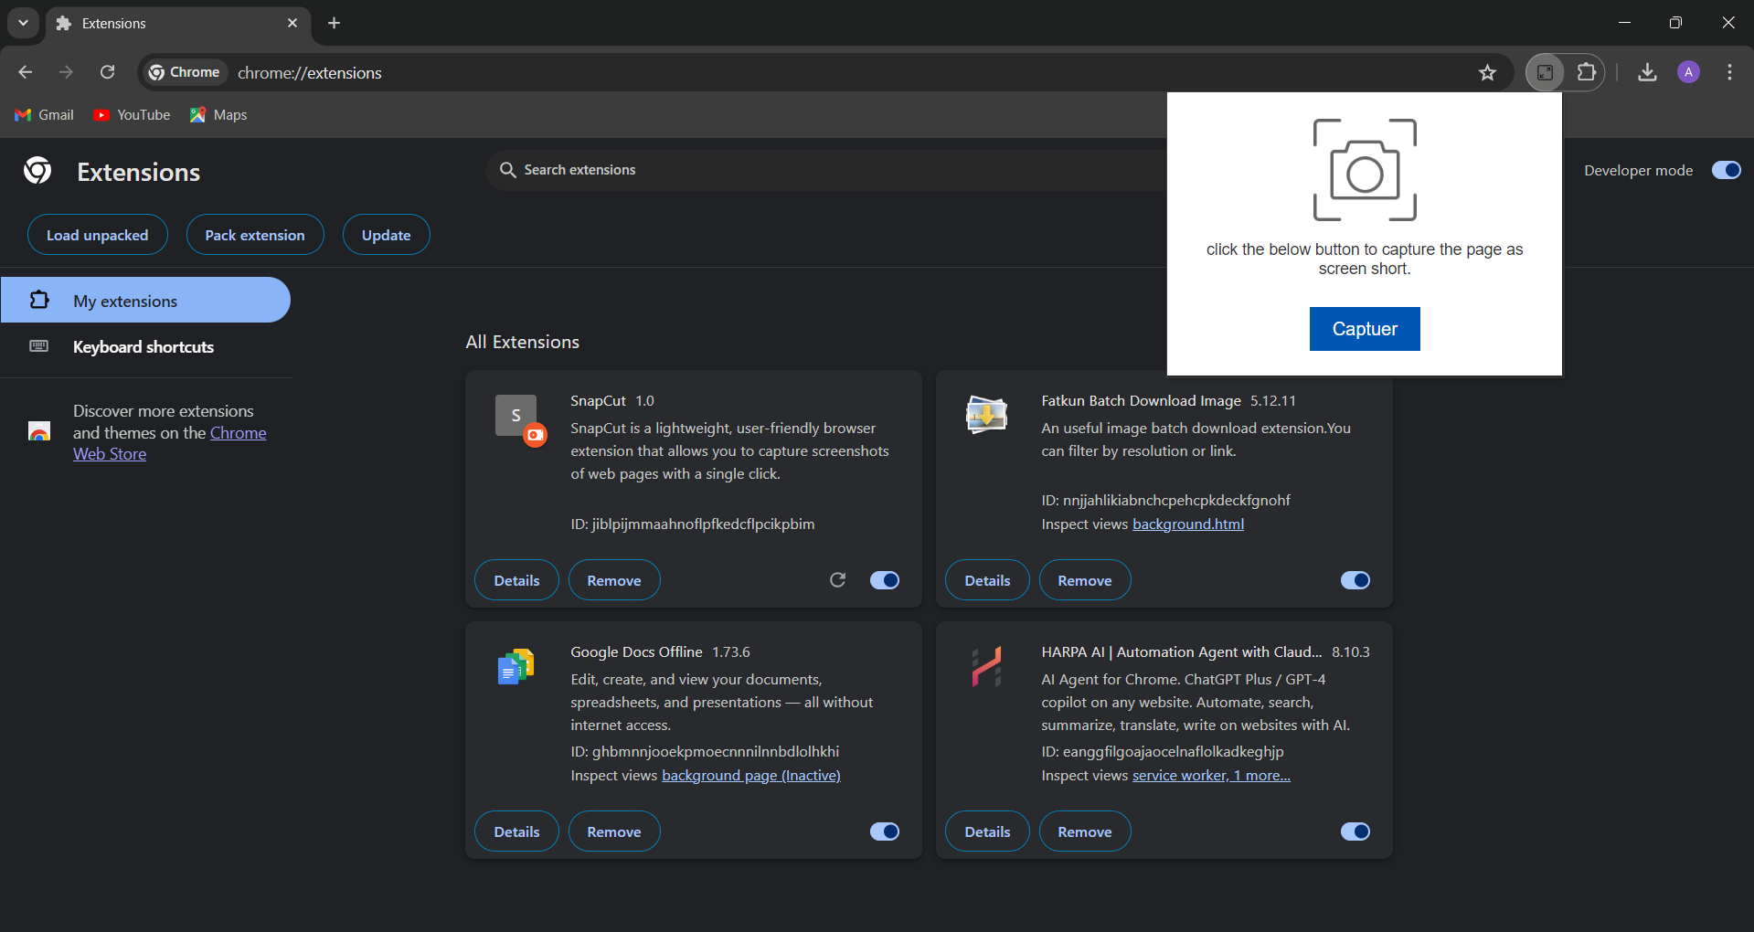Remove Google Docs Offline extension
The image size is (1754, 932).
(x=614, y=831)
